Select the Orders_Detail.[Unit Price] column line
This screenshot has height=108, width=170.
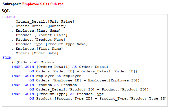click(x=45, y=21)
